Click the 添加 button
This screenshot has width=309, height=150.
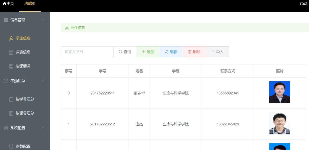(148, 52)
